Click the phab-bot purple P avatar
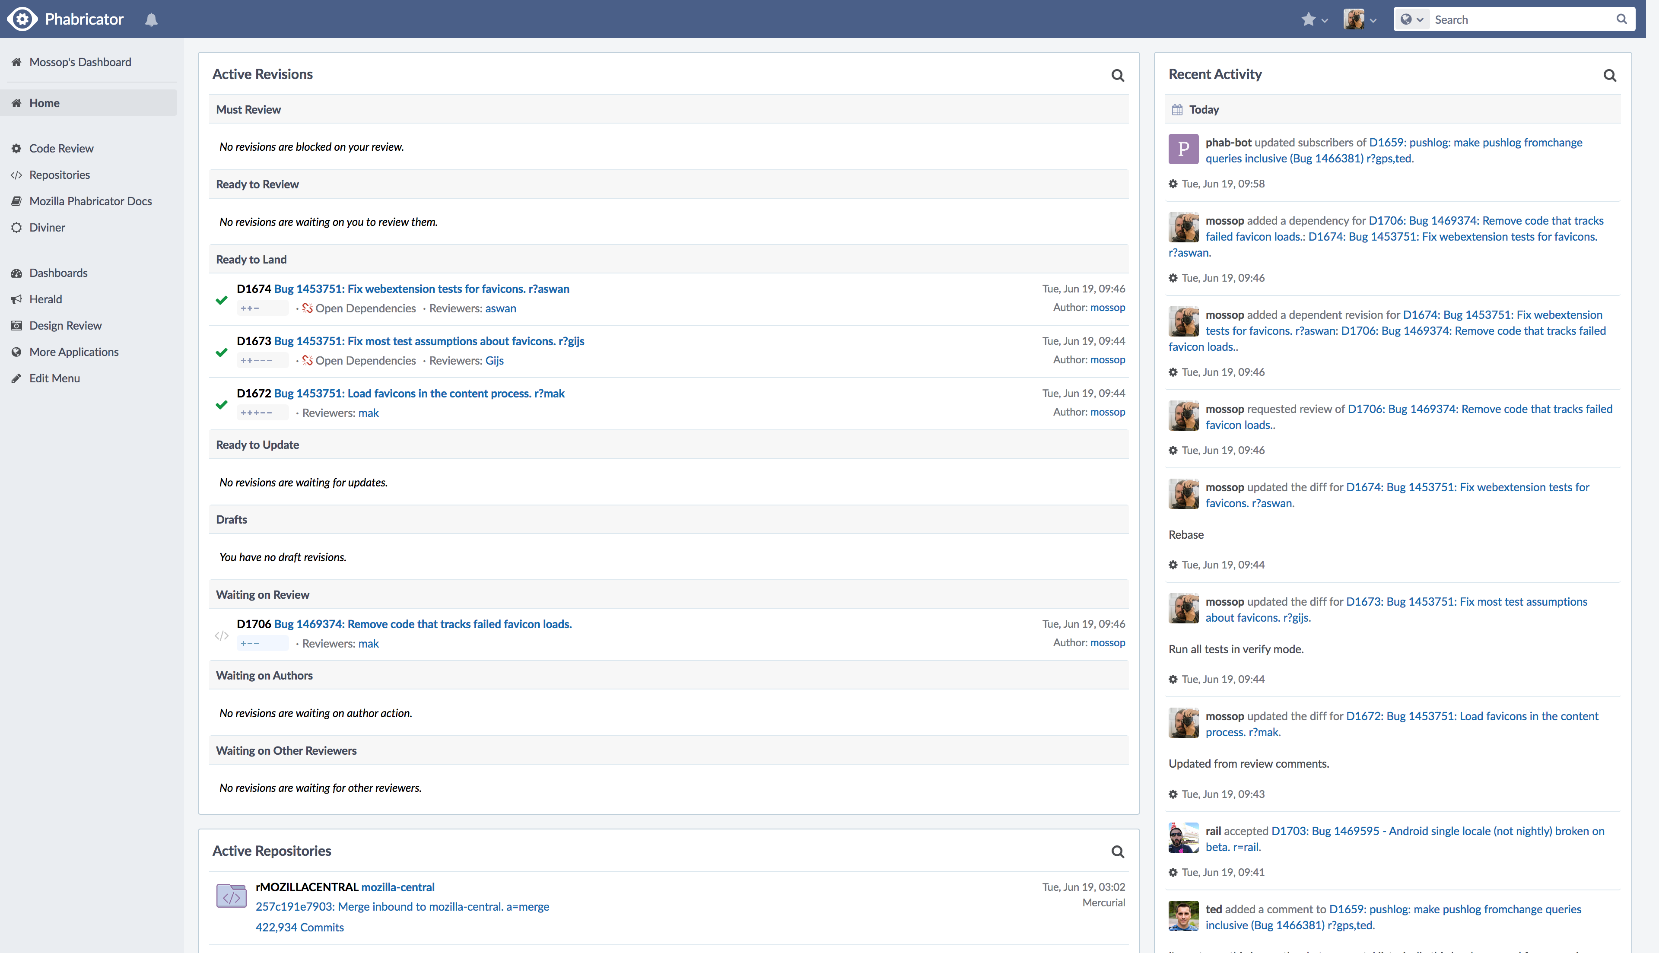This screenshot has width=1659, height=953. [x=1183, y=149]
